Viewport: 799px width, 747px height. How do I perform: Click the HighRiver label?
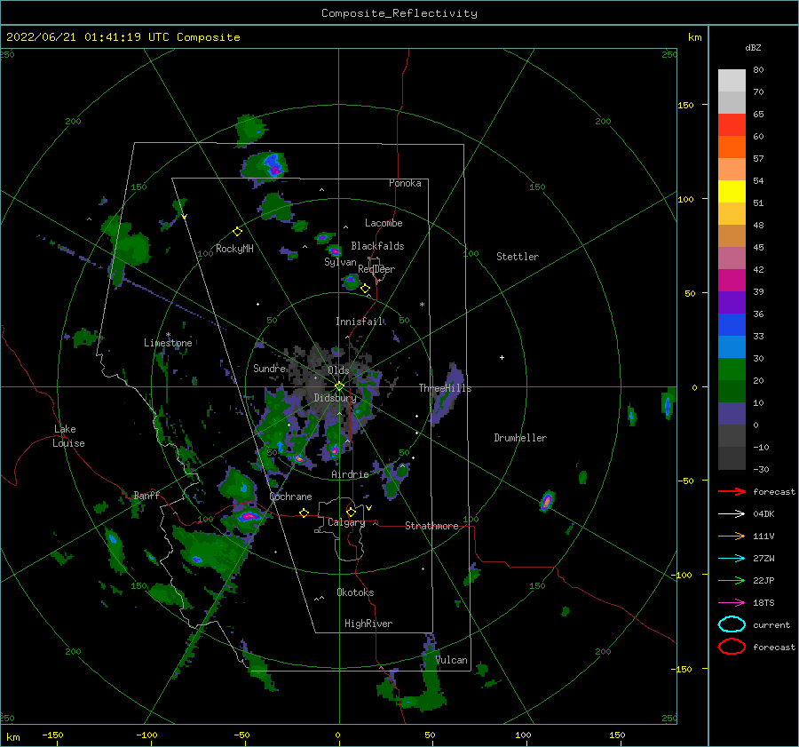[x=368, y=624]
